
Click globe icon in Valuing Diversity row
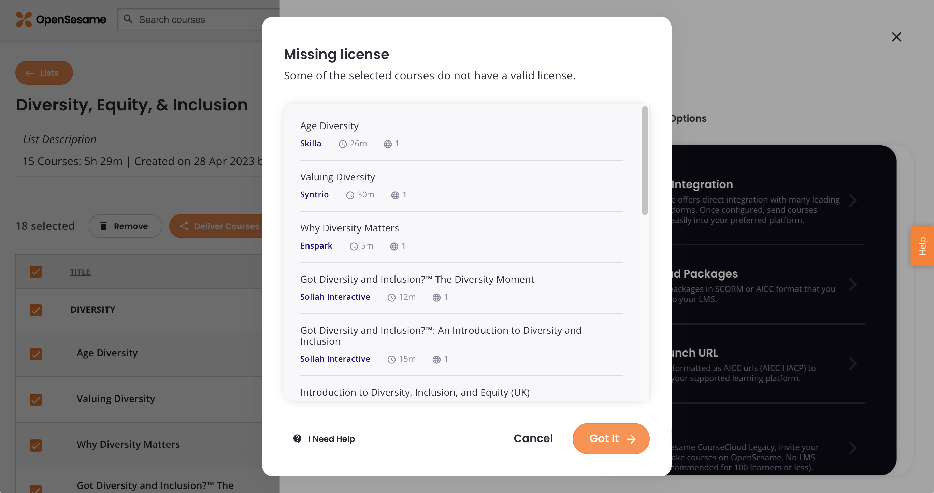(395, 195)
